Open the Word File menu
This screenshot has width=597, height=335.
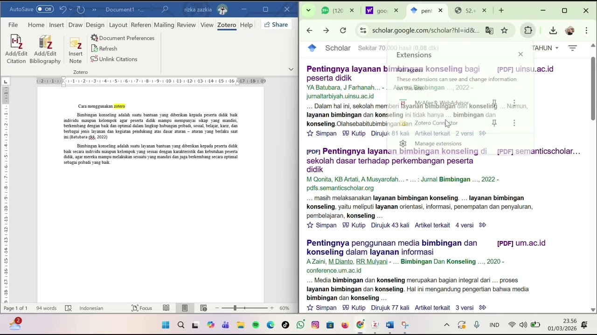[13, 25]
